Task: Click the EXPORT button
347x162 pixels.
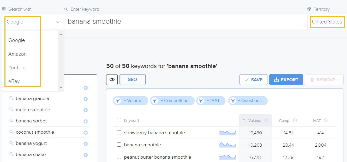Action: (286, 79)
